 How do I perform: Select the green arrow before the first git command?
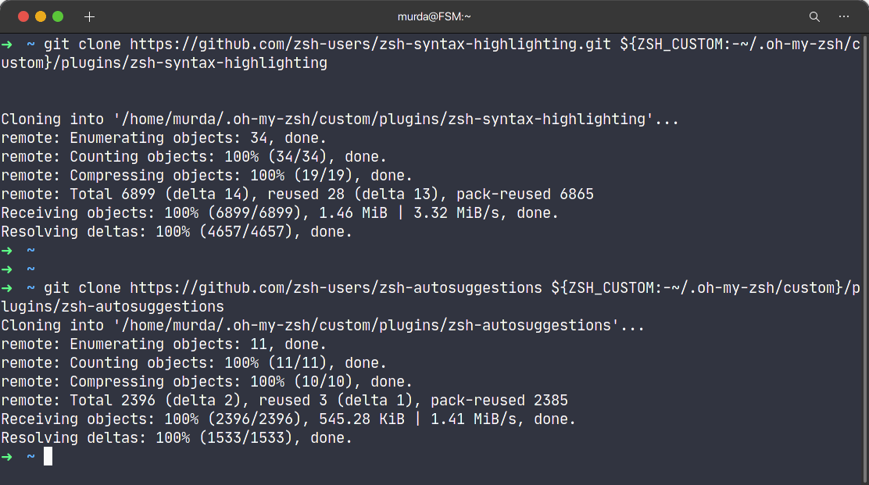pyautogui.click(x=8, y=45)
